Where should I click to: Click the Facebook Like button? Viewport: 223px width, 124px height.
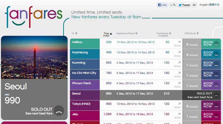coord(162,5)
